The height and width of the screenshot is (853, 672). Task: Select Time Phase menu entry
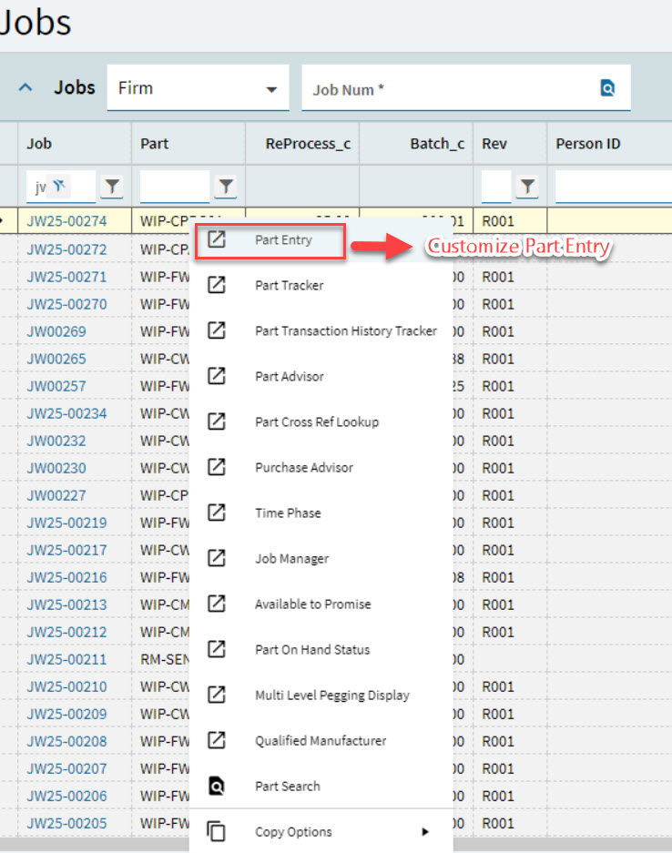click(x=321, y=513)
